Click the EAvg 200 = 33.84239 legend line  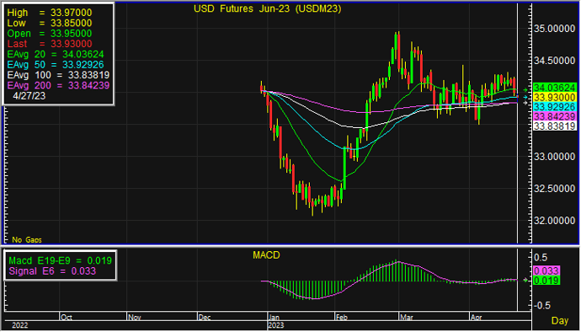point(58,85)
